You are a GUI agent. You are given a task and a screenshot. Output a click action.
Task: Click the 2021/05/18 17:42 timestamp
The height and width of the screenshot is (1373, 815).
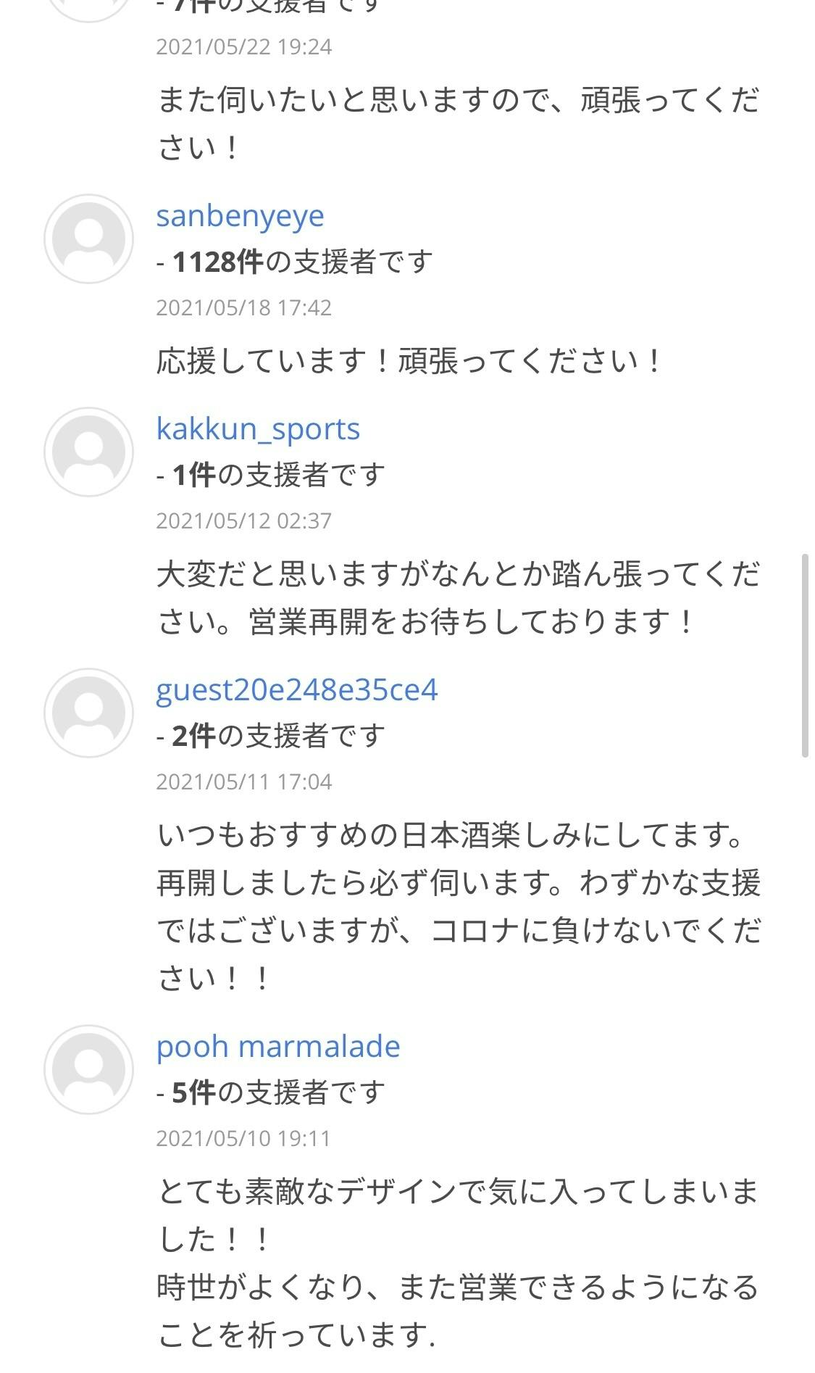click(x=244, y=308)
